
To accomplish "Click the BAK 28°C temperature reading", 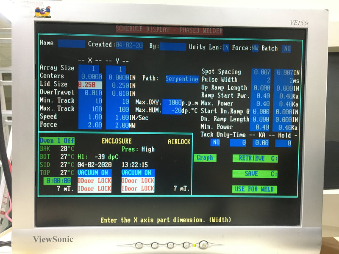I will coord(57,149).
